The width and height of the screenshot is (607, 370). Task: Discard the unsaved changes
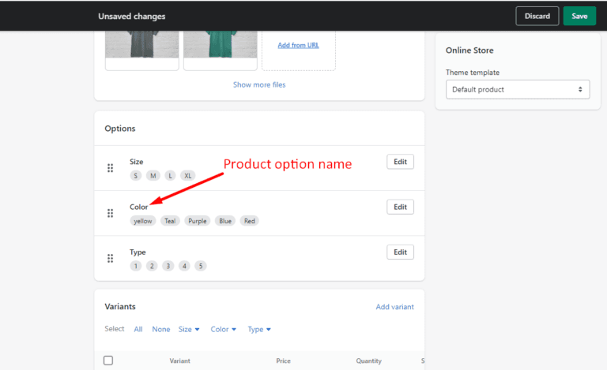coord(537,16)
